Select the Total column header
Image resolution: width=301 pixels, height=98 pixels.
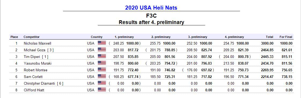(x=270, y=37)
